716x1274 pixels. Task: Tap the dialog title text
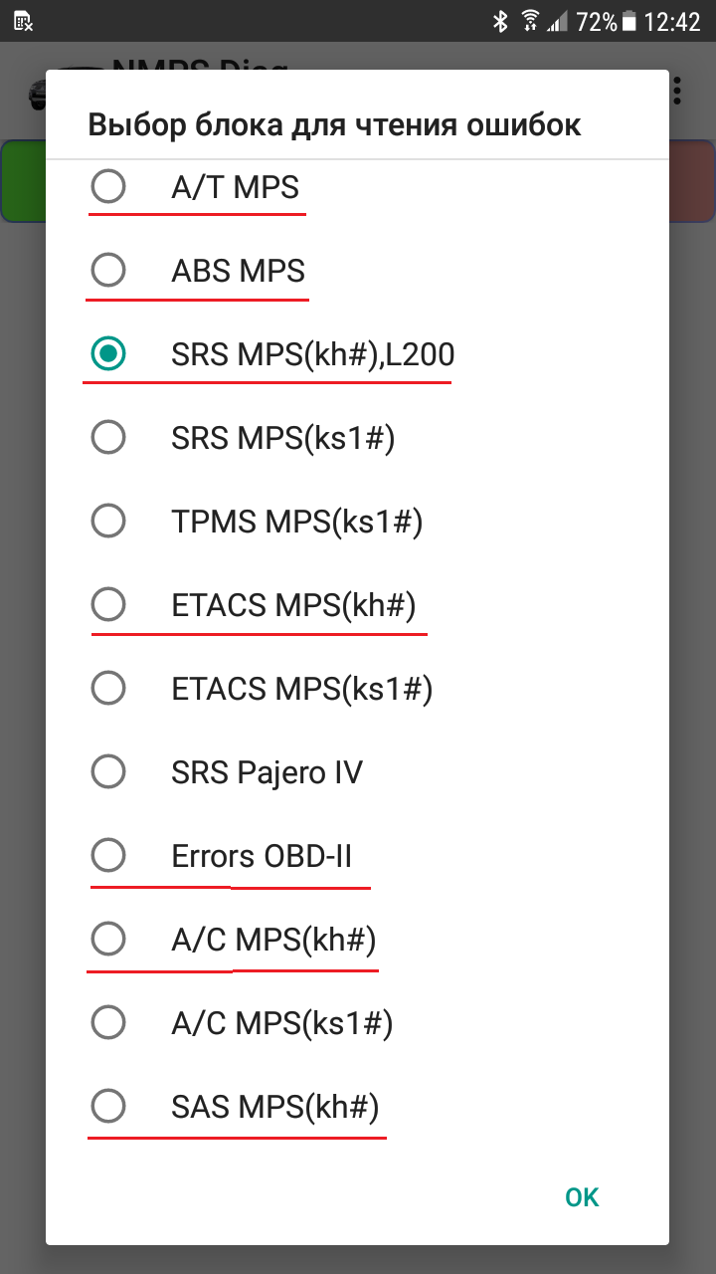coord(334,125)
